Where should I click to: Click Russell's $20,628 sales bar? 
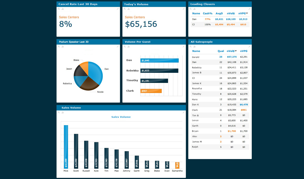86,155
